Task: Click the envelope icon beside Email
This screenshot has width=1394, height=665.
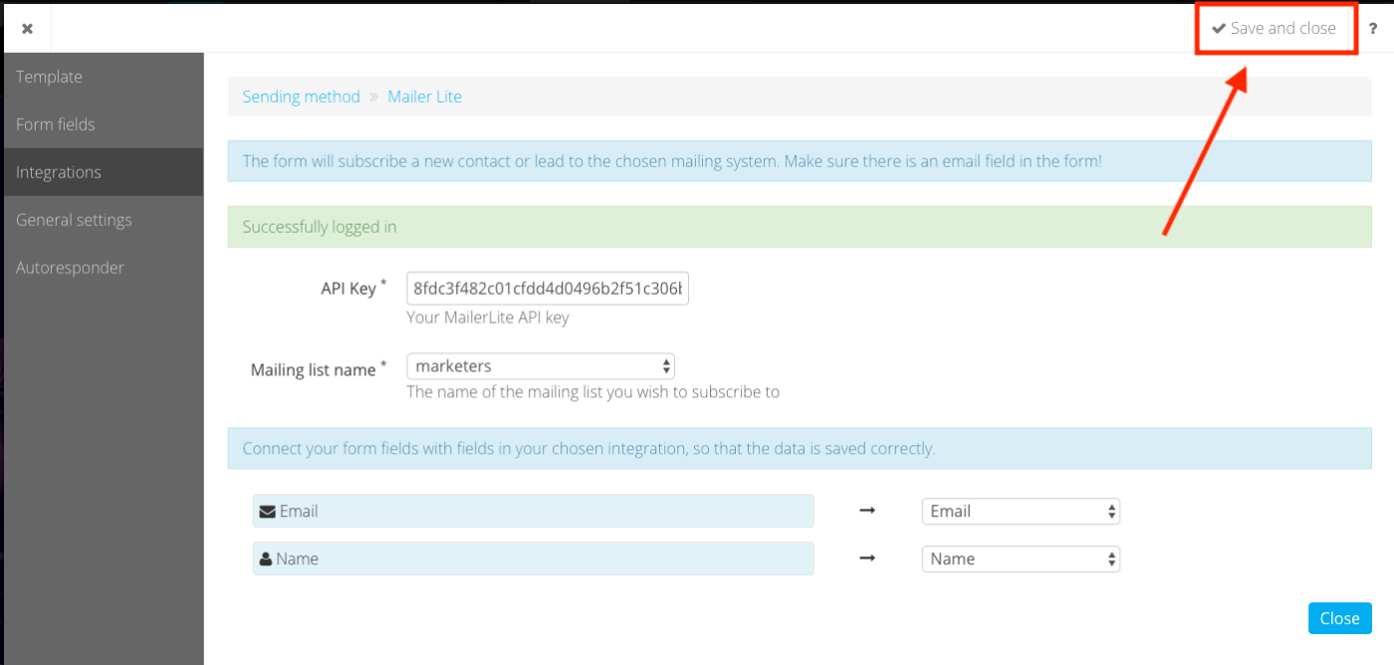Action: click(267, 511)
